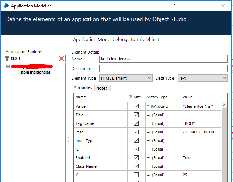Enable the Match checkbox for Y attribute
233x182 pixels.
click(x=136, y=175)
